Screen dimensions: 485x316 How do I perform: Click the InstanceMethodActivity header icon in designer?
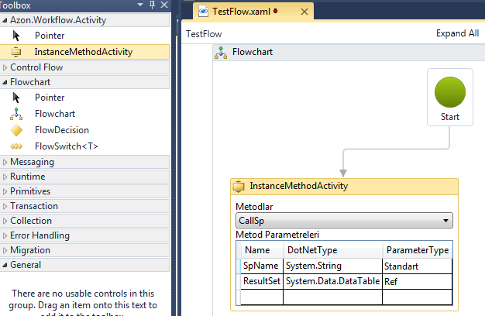tap(239, 187)
